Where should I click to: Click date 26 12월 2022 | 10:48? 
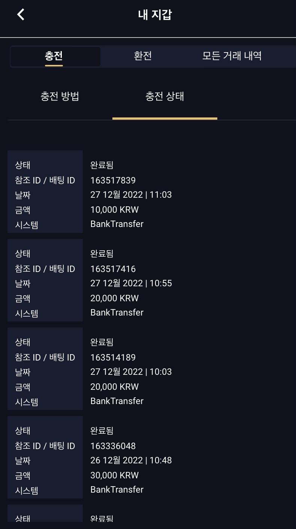point(131,460)
